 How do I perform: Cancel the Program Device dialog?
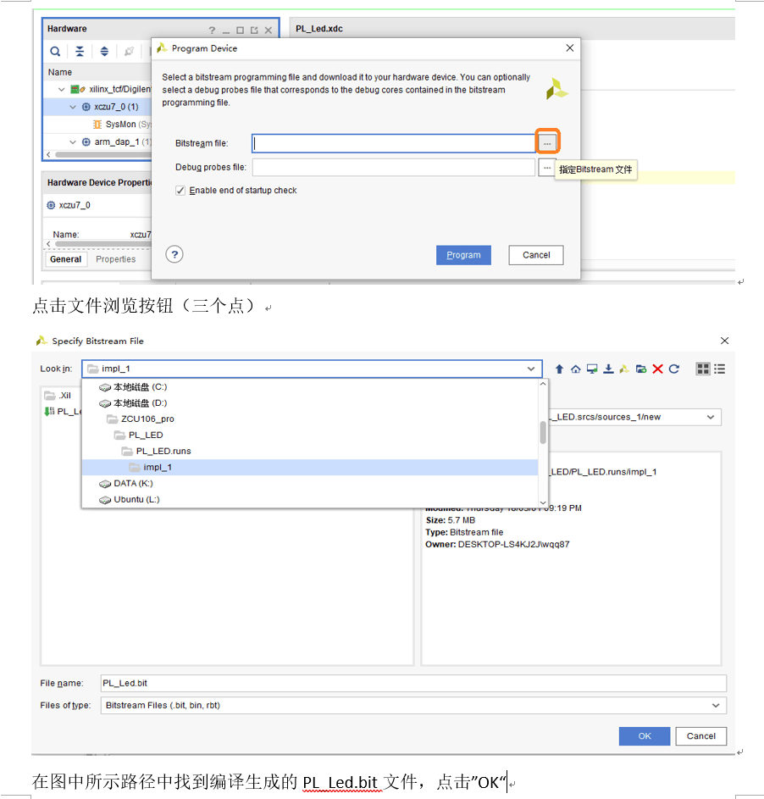(x=536, y=255)
